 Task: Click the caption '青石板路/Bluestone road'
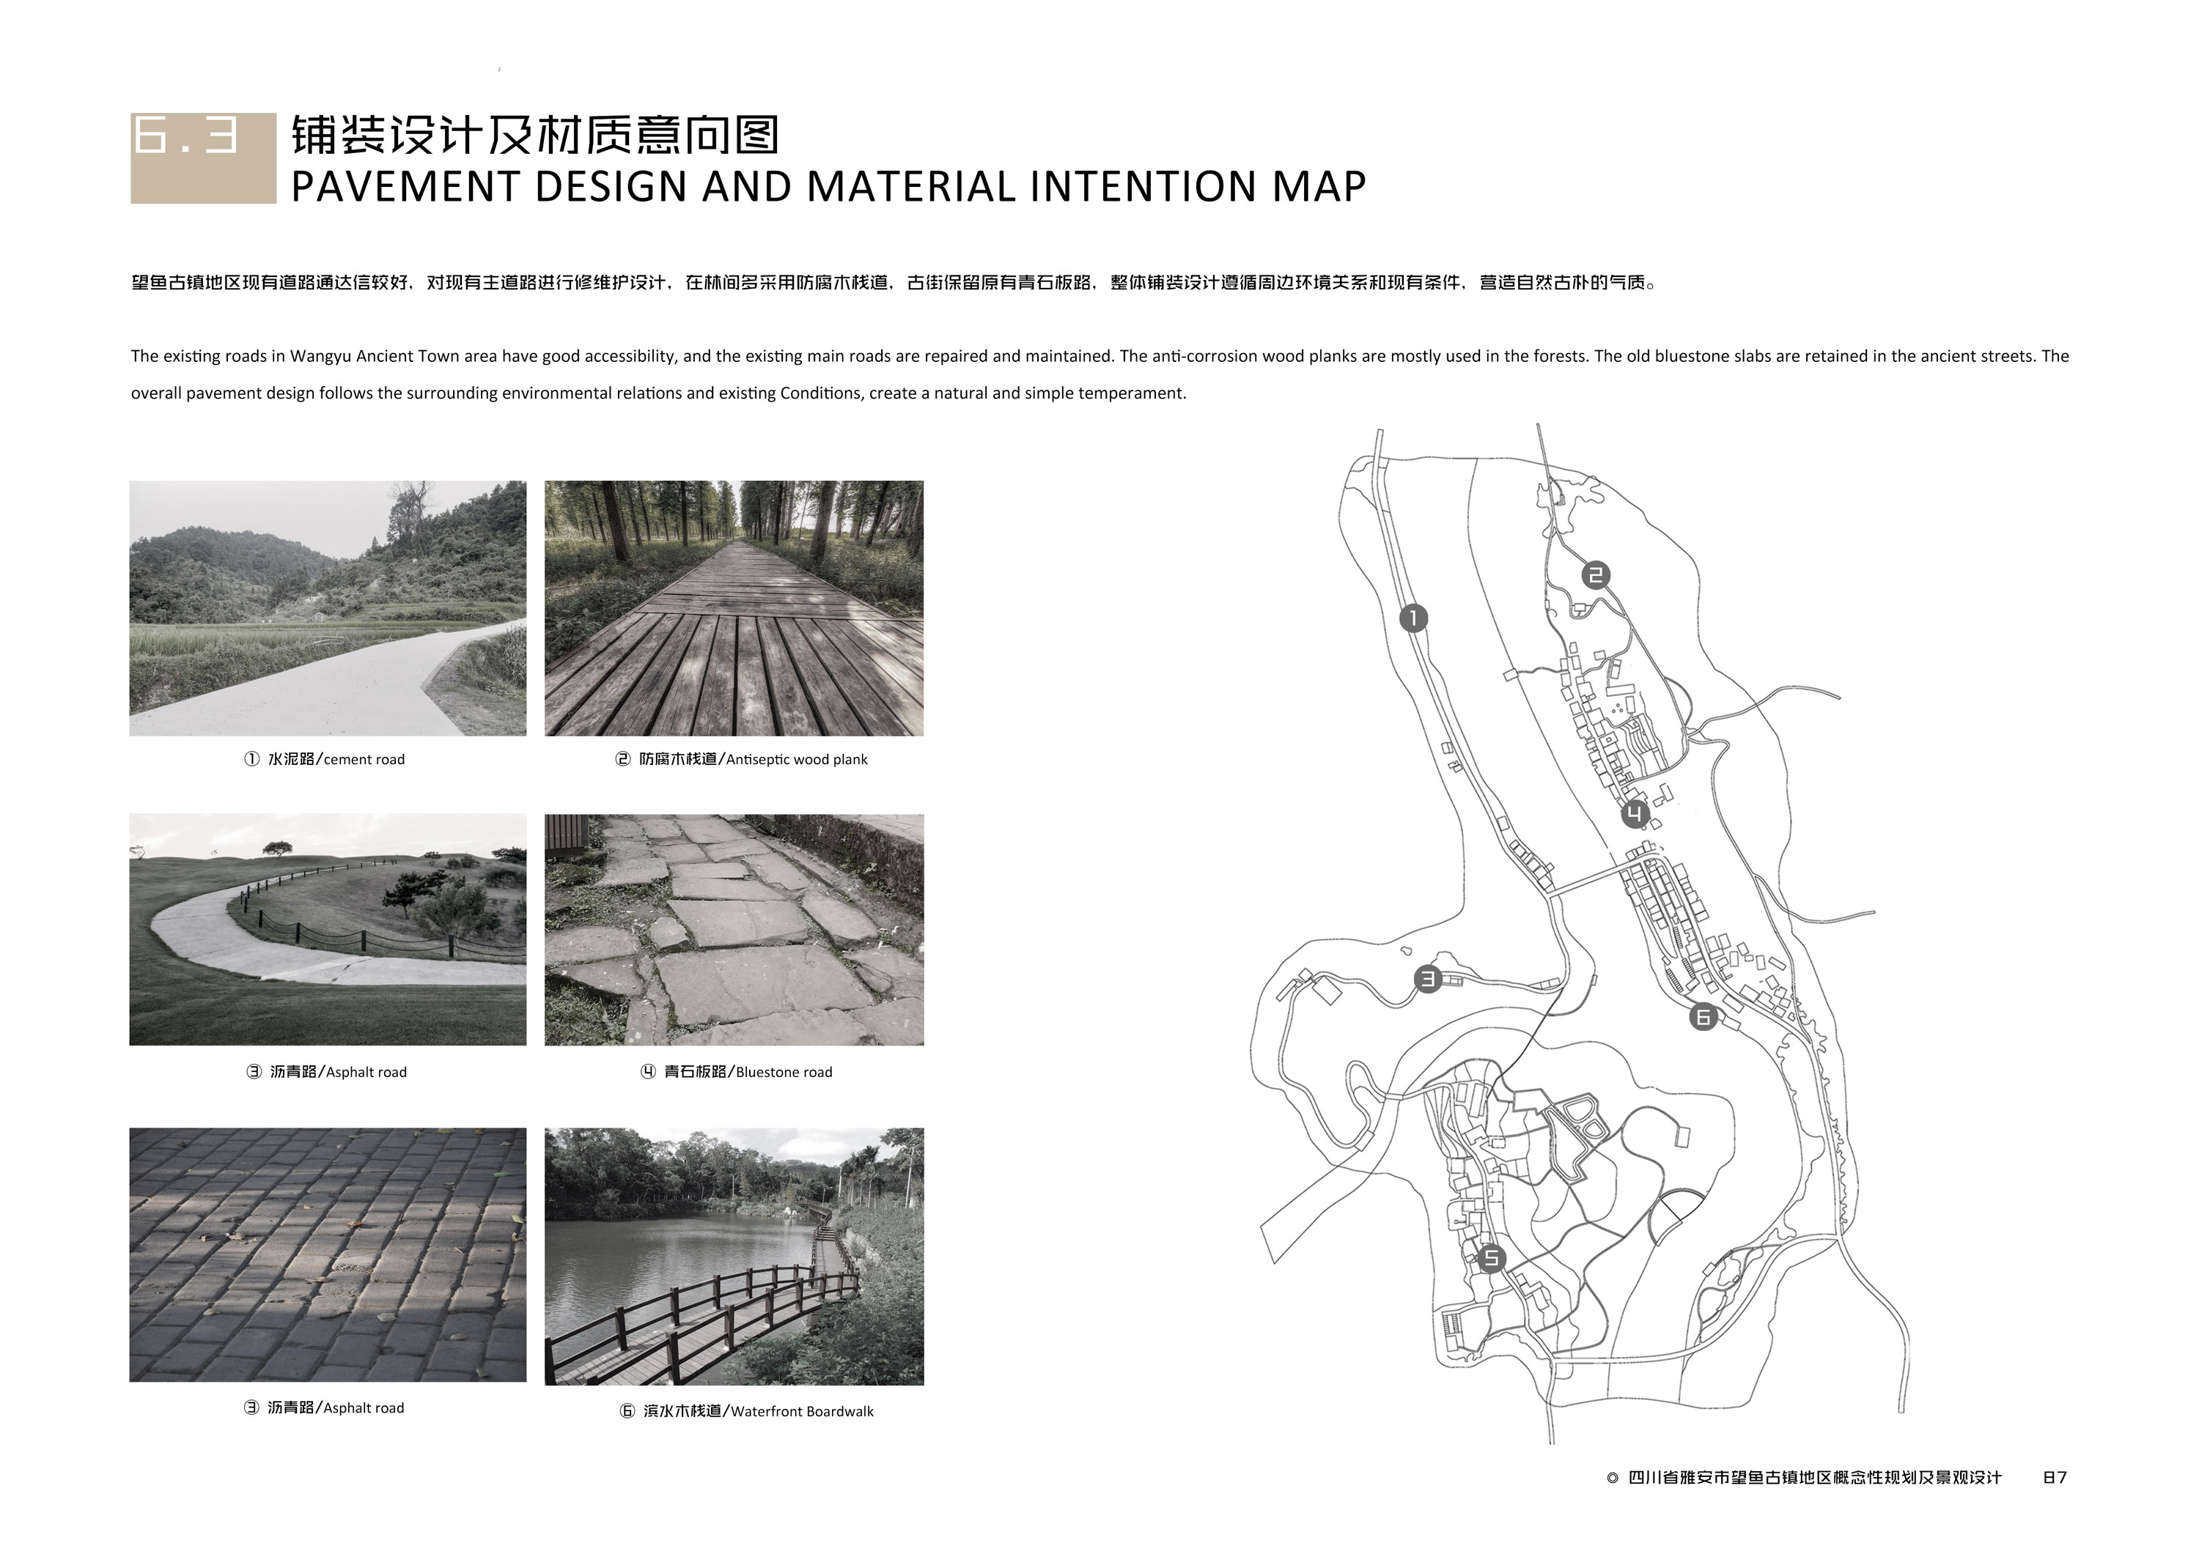pos(749,1073)
